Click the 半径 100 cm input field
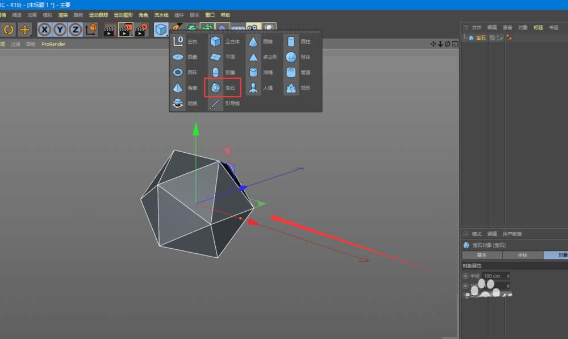The width and height of the screenshot is (568, 339). 492,276
